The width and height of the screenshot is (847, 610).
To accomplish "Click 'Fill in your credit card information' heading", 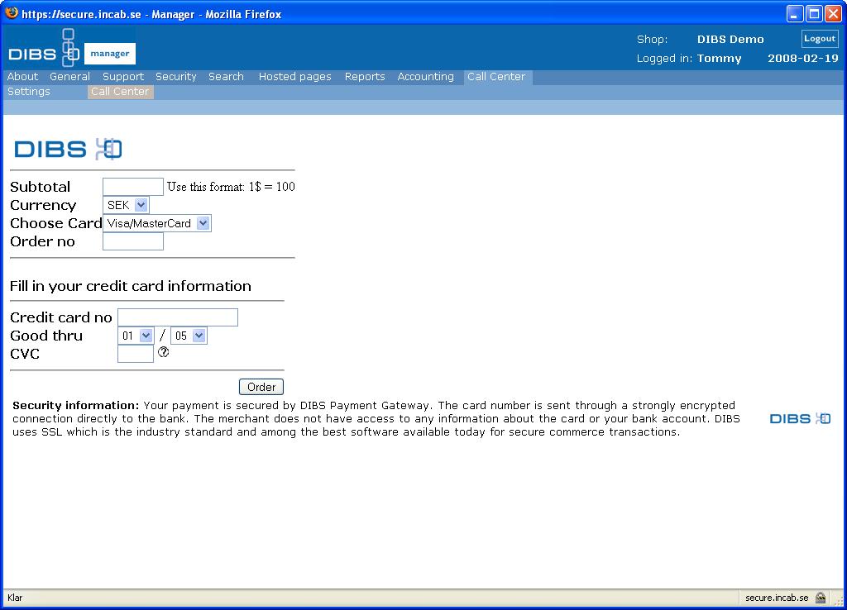I will point(131,286).
